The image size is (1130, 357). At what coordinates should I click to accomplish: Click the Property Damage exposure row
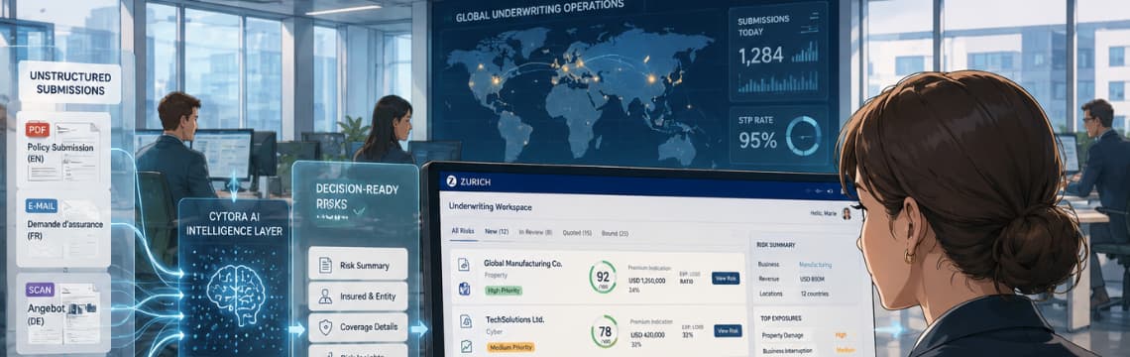(808, 335)
